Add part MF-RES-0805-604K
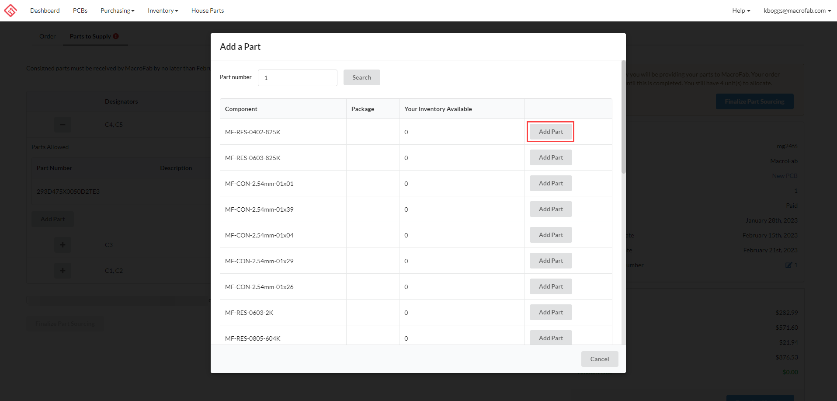This screenshot has width=837, height=401. click(x=551, y=338)
